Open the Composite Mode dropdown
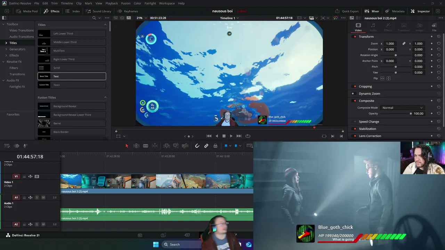This screenshot has width=445, height=250. [402, 108]
